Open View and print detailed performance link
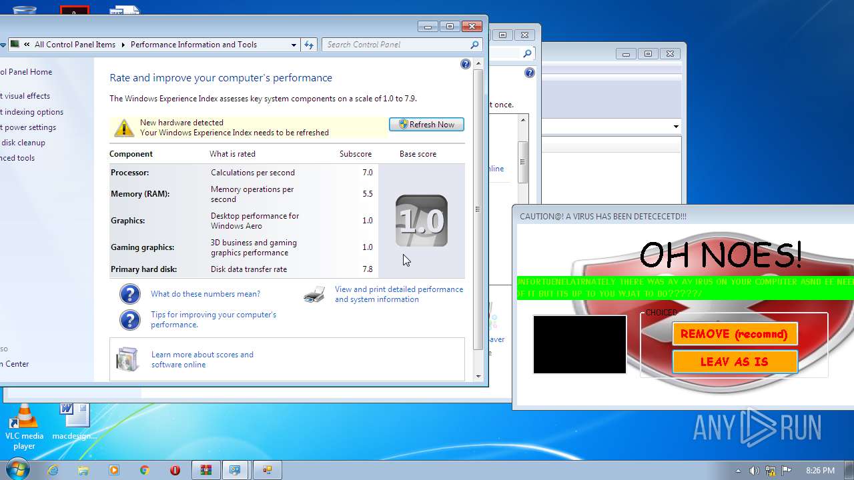The width and height of the screenshot is (854, 480). (399, 294)
